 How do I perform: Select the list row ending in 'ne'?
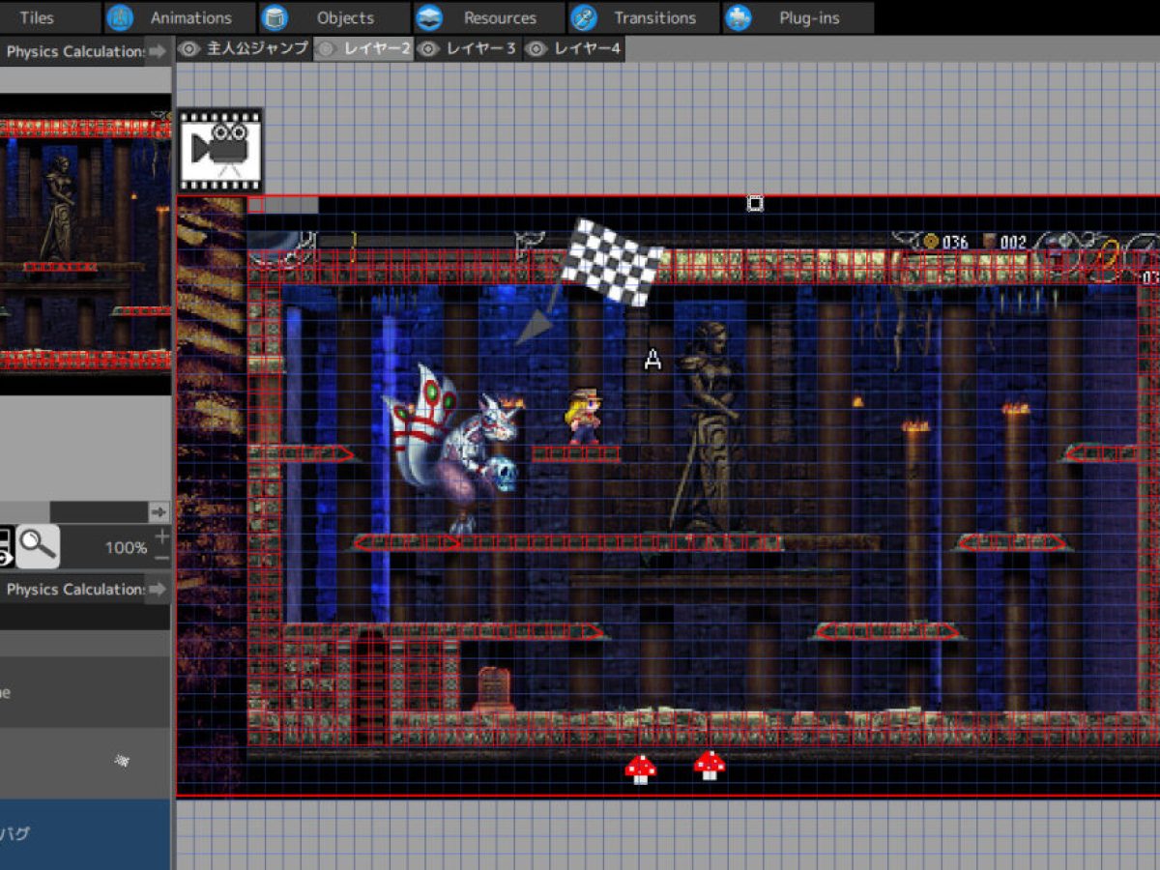click(85, 692)
